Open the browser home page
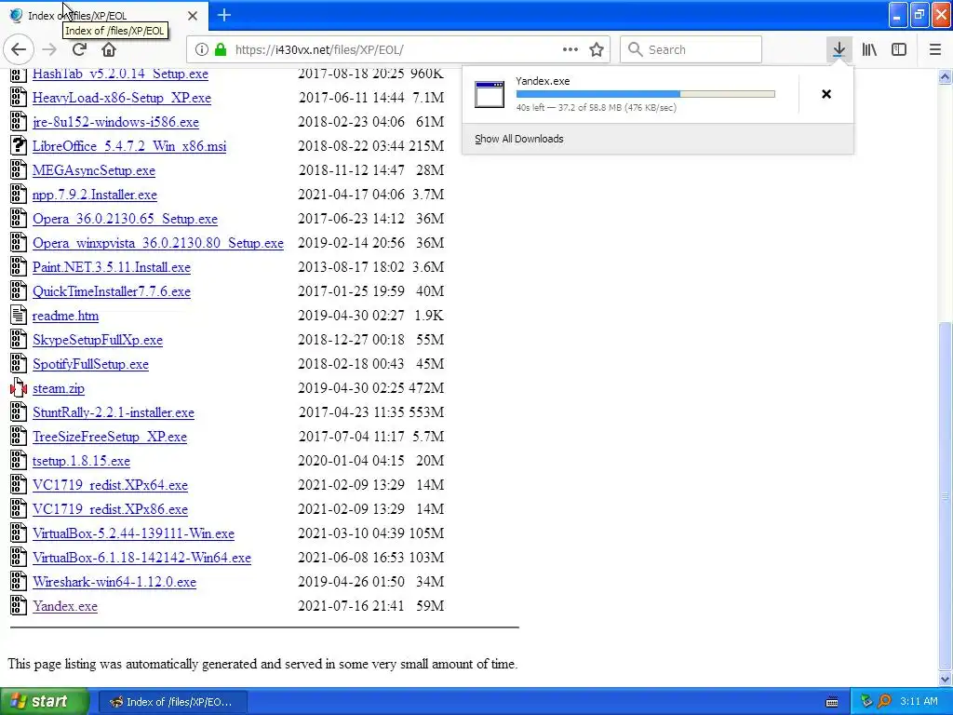Viewport: 953px width, 715px height. tap(109, 50)
